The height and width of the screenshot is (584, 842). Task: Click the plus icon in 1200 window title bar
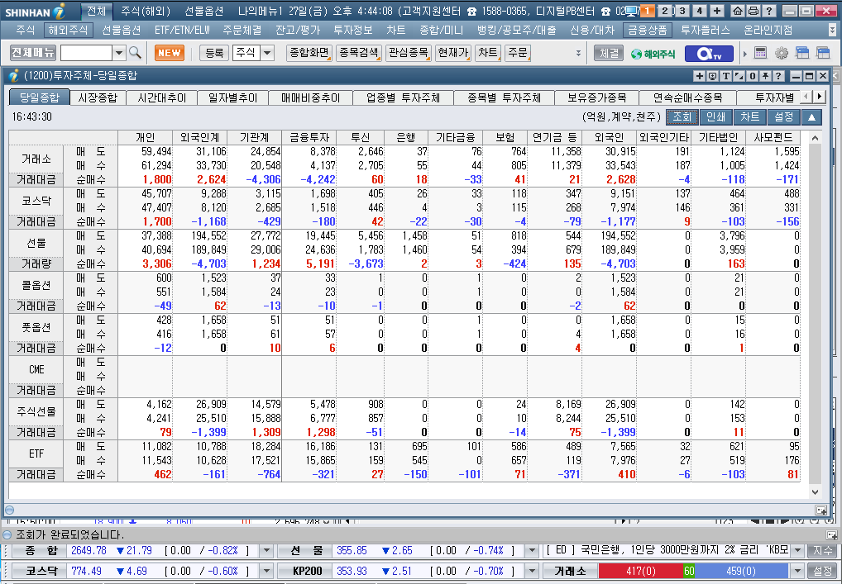pos(699,76)
